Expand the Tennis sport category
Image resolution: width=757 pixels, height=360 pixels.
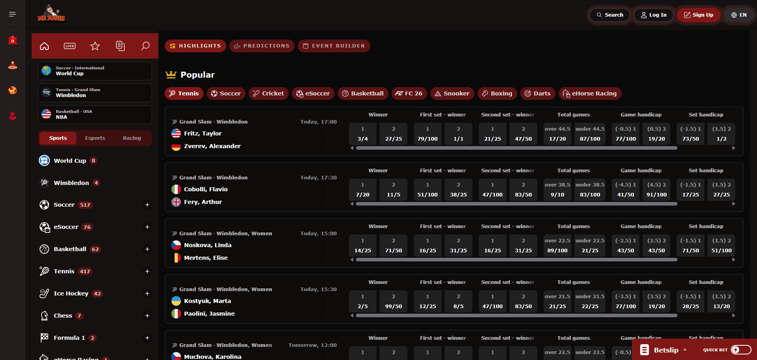[x=147, y=271]
